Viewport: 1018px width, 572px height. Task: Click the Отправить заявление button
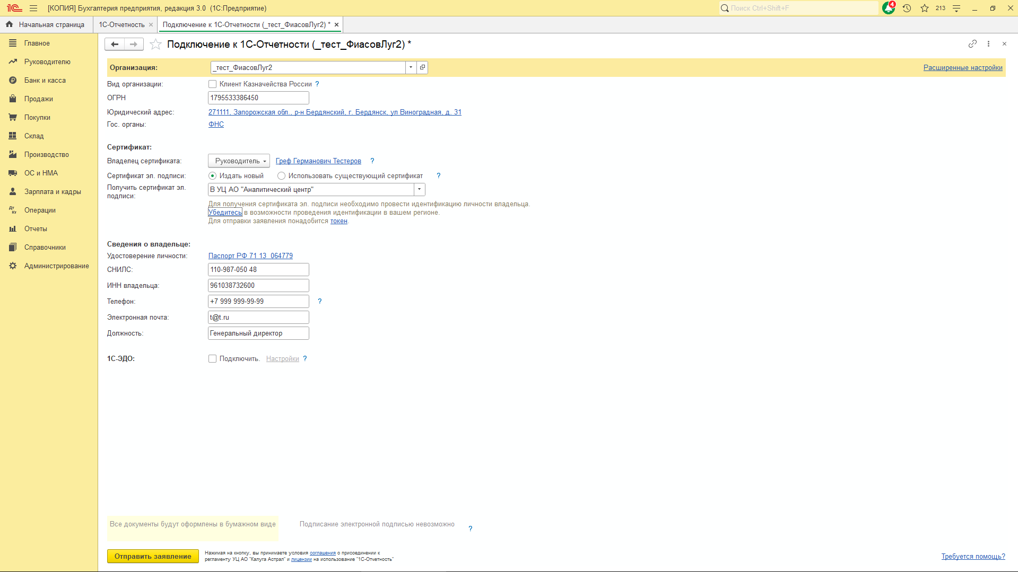(x=153, y=556)
